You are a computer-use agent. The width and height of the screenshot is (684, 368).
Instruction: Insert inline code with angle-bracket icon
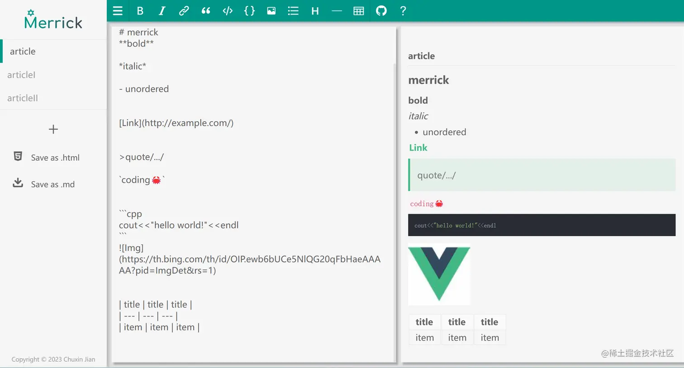[x=228, y=11]
